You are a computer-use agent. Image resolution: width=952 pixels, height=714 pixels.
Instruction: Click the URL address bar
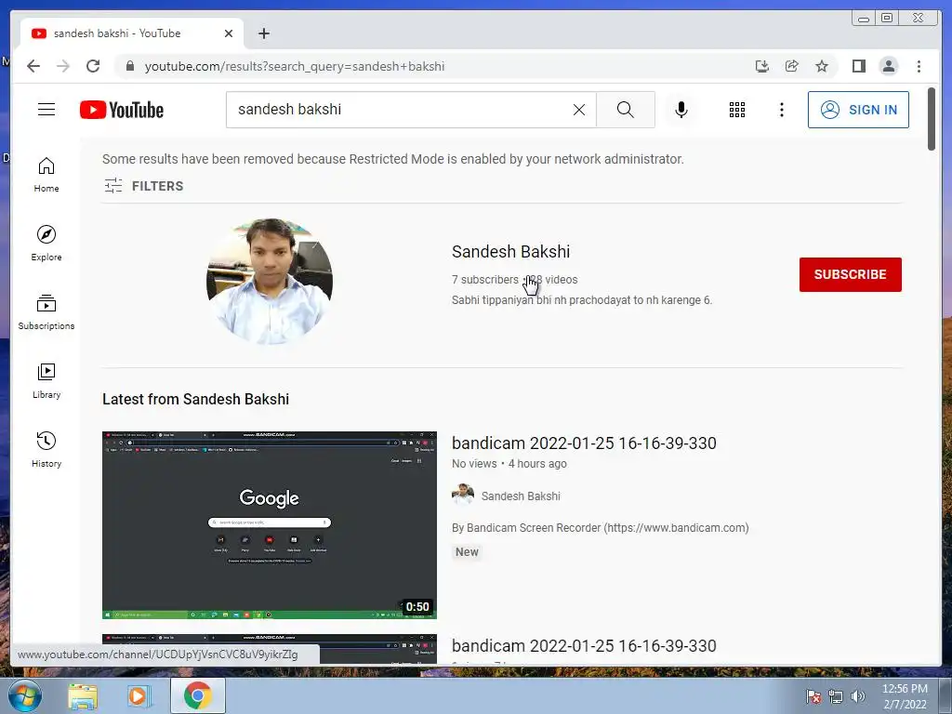(437, 66)
